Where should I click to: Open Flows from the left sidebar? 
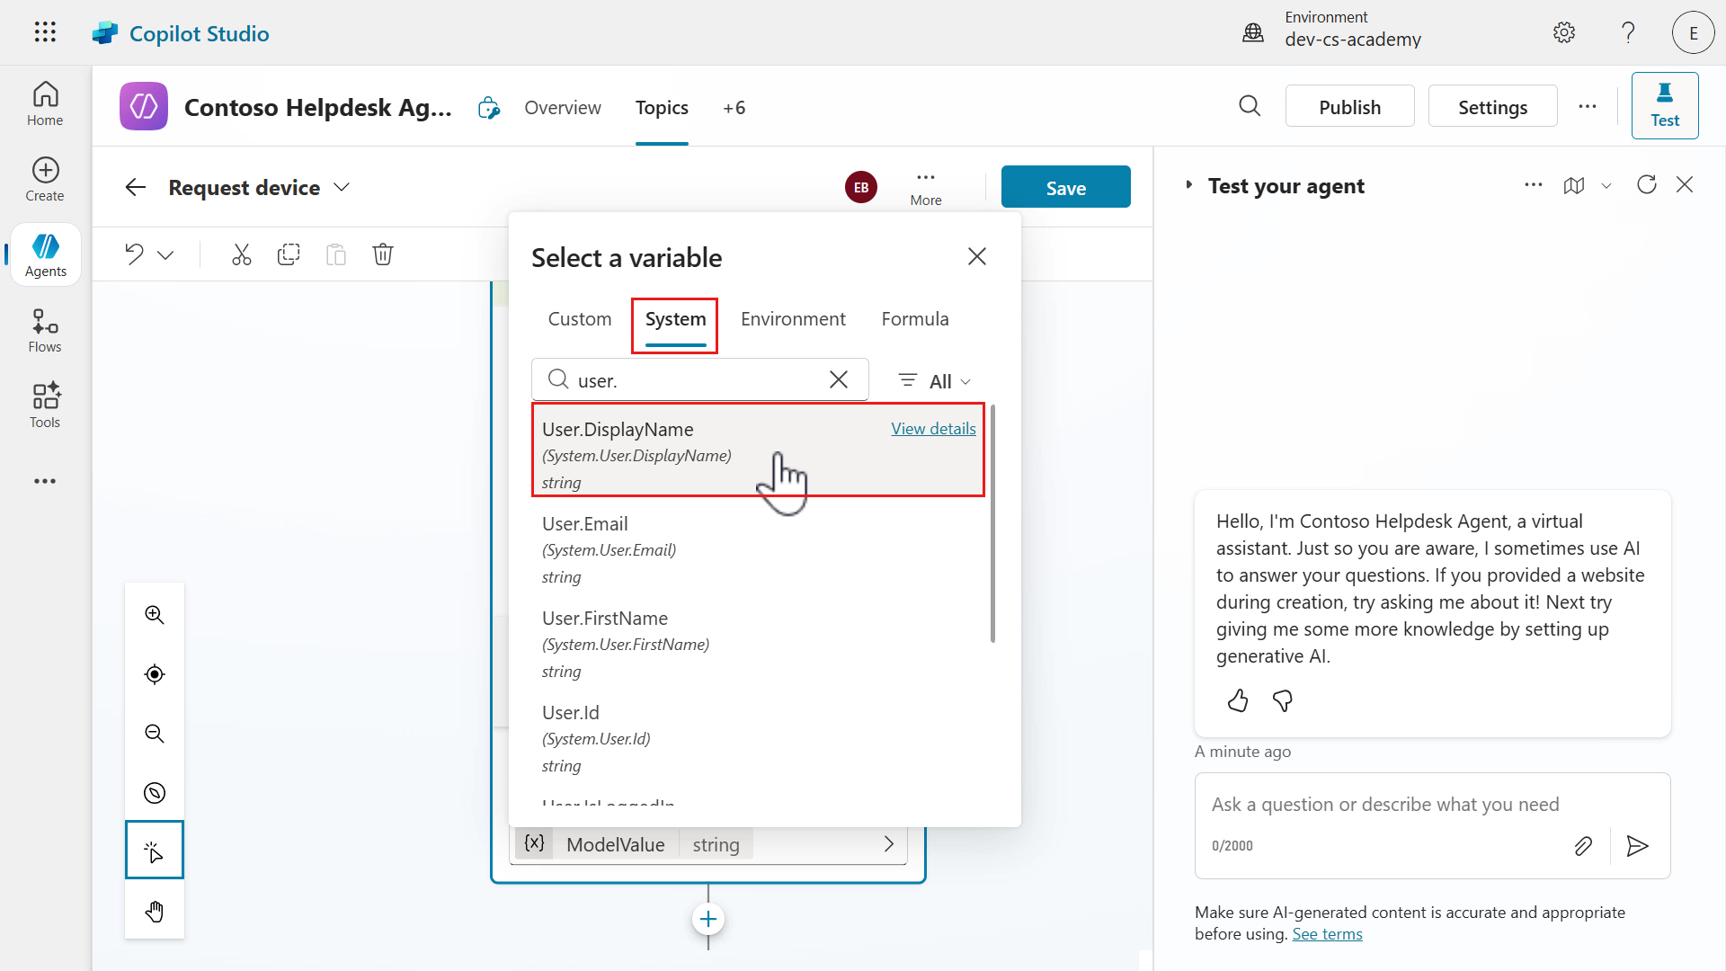[44, 329]
